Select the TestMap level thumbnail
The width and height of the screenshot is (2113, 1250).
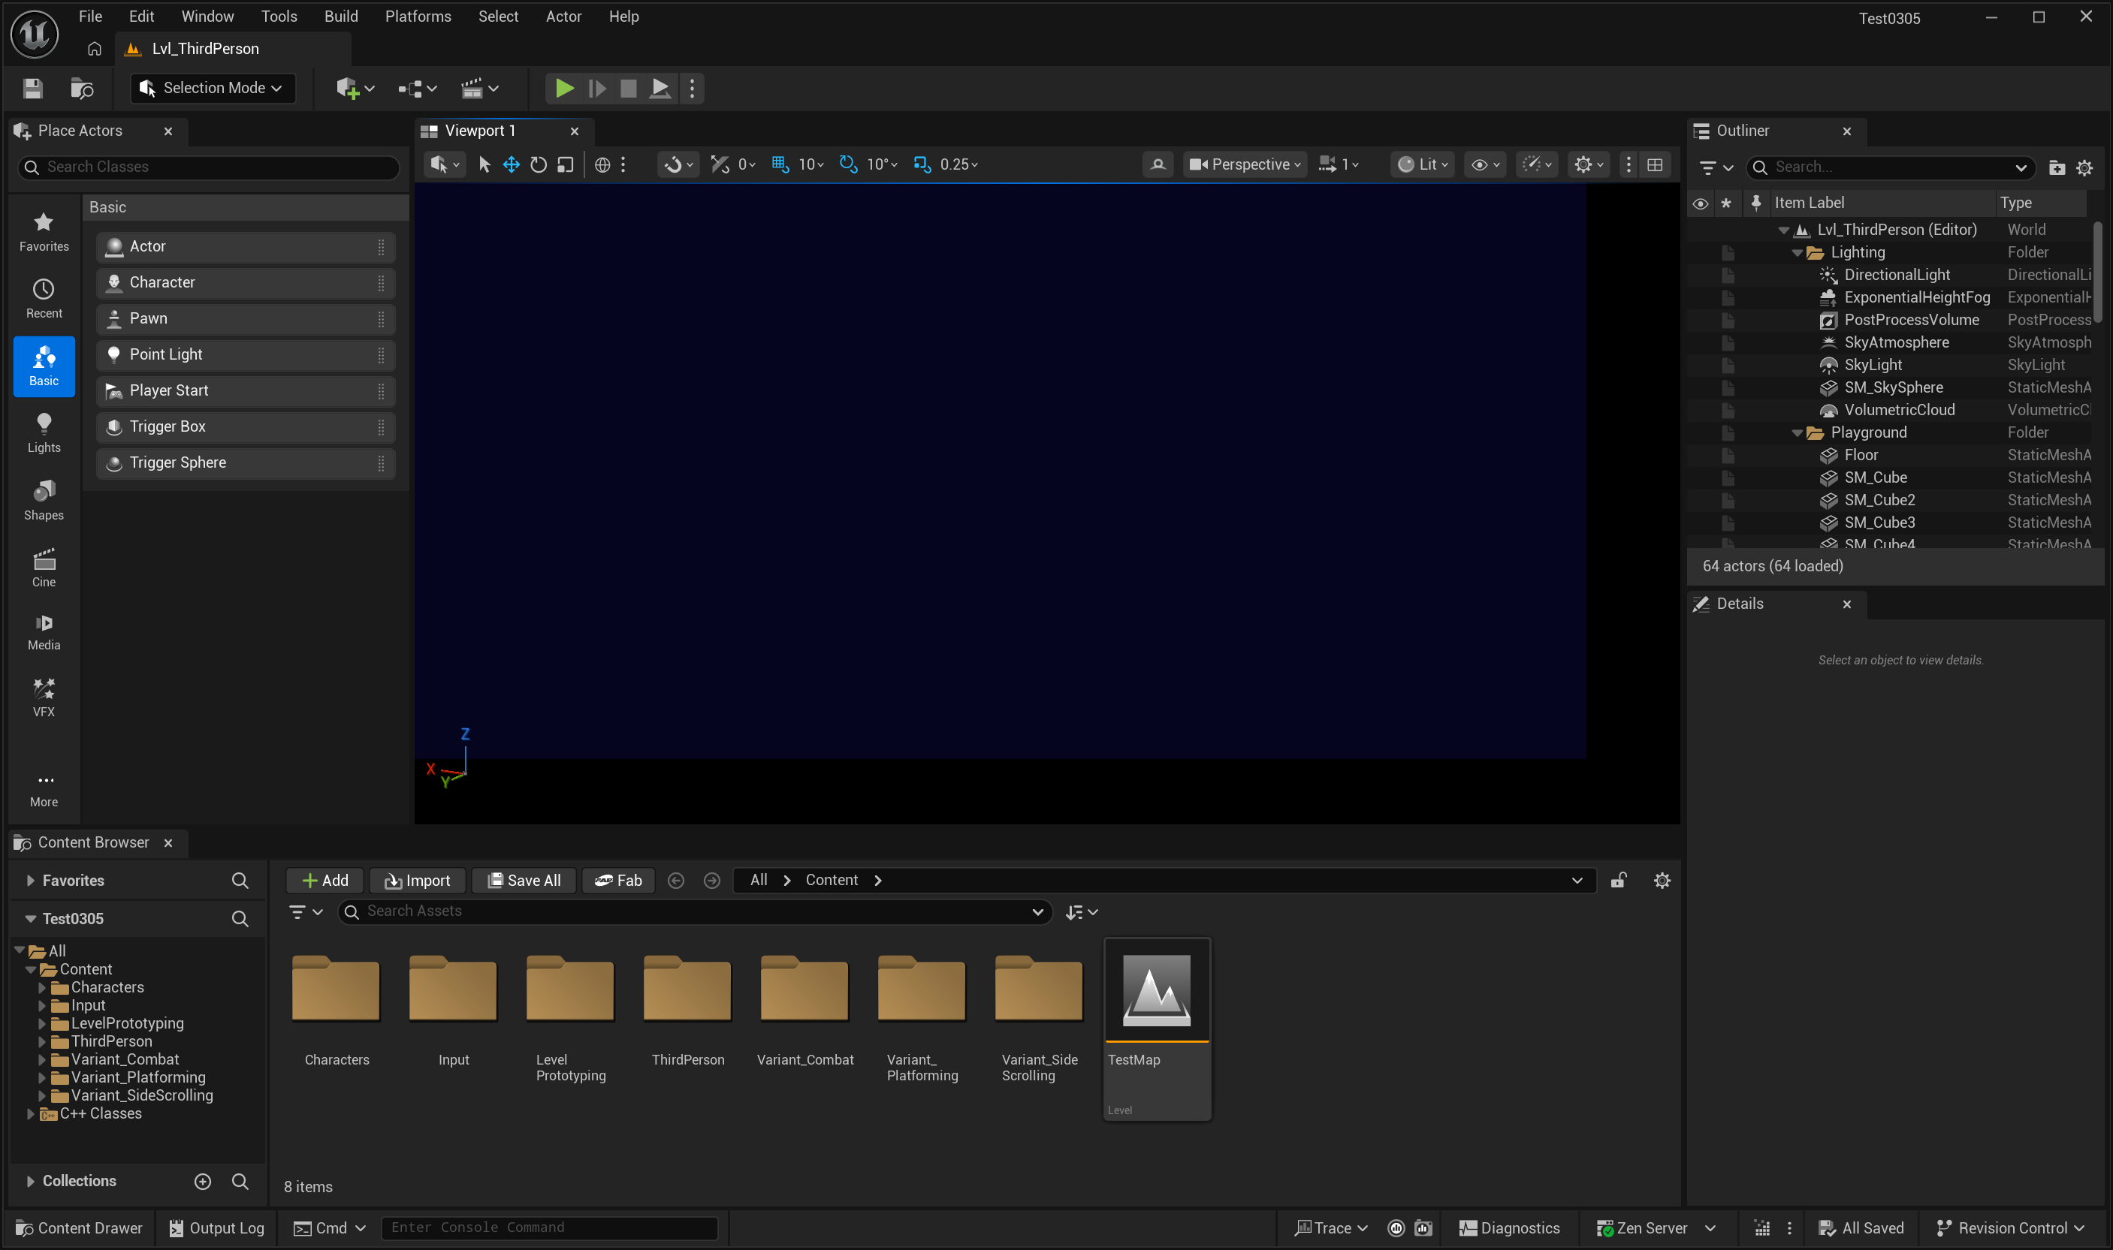pos(1156,992)
